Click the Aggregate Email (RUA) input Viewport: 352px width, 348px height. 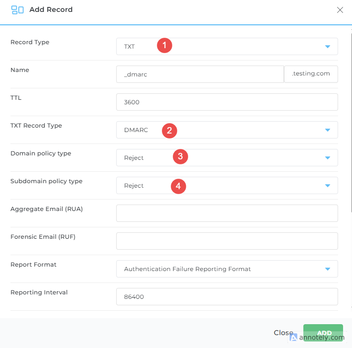227,213
